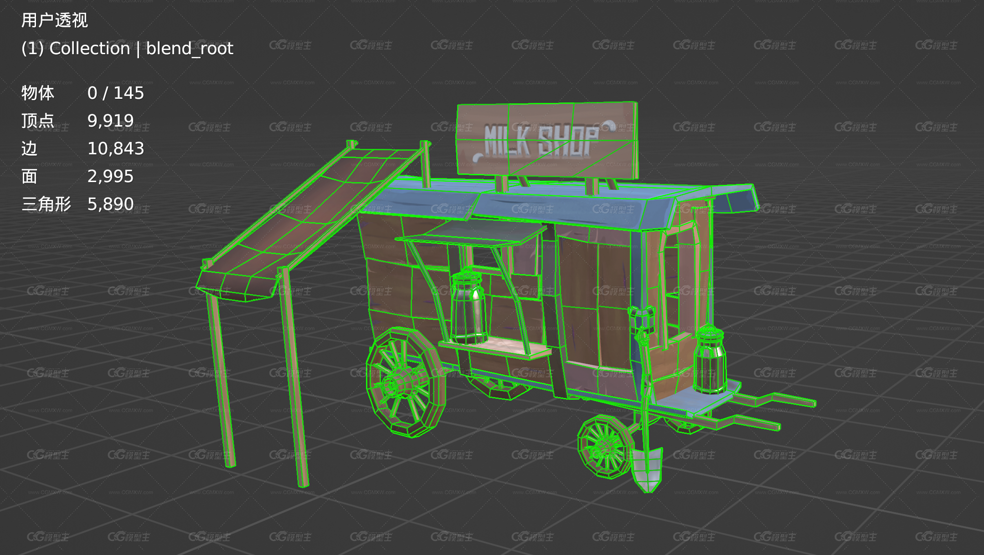Select the shovel leaning on the cart
The height and width of the screenshot is (555, 984).
pyautogui.click(x=646, y=401)
